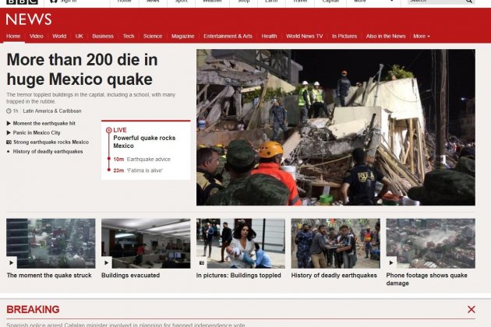Open live story 'Powerful quake rocks Mexico'
The image size is (491, 327).
pos(144,142)
